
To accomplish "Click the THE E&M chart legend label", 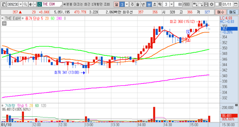I will coord(13,18).
